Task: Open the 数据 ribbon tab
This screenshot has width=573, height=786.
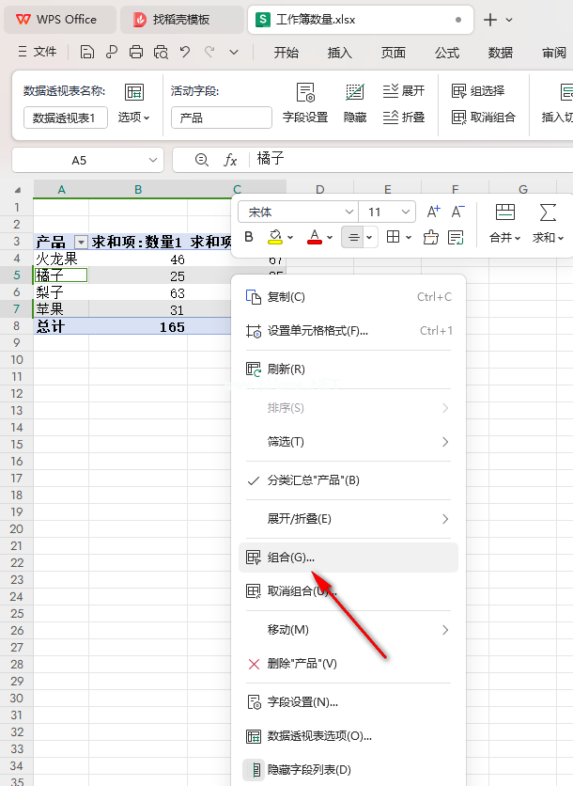Action: pos(501,53)
